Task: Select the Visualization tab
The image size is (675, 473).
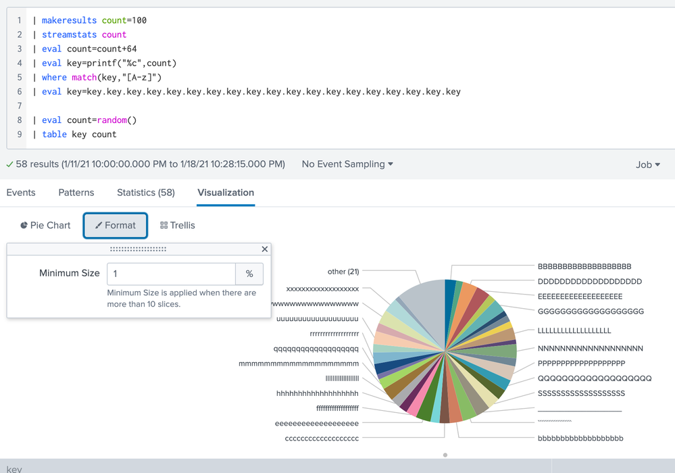Action: [226, 193]
